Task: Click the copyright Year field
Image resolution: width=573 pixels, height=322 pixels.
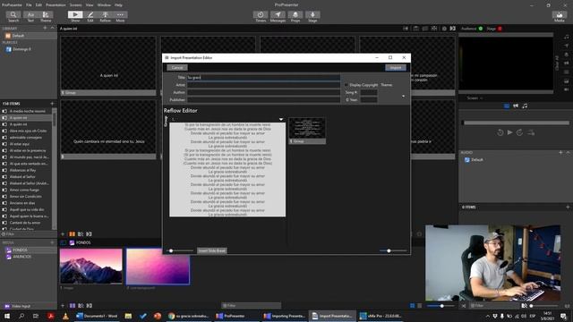Action: (369, 99)
